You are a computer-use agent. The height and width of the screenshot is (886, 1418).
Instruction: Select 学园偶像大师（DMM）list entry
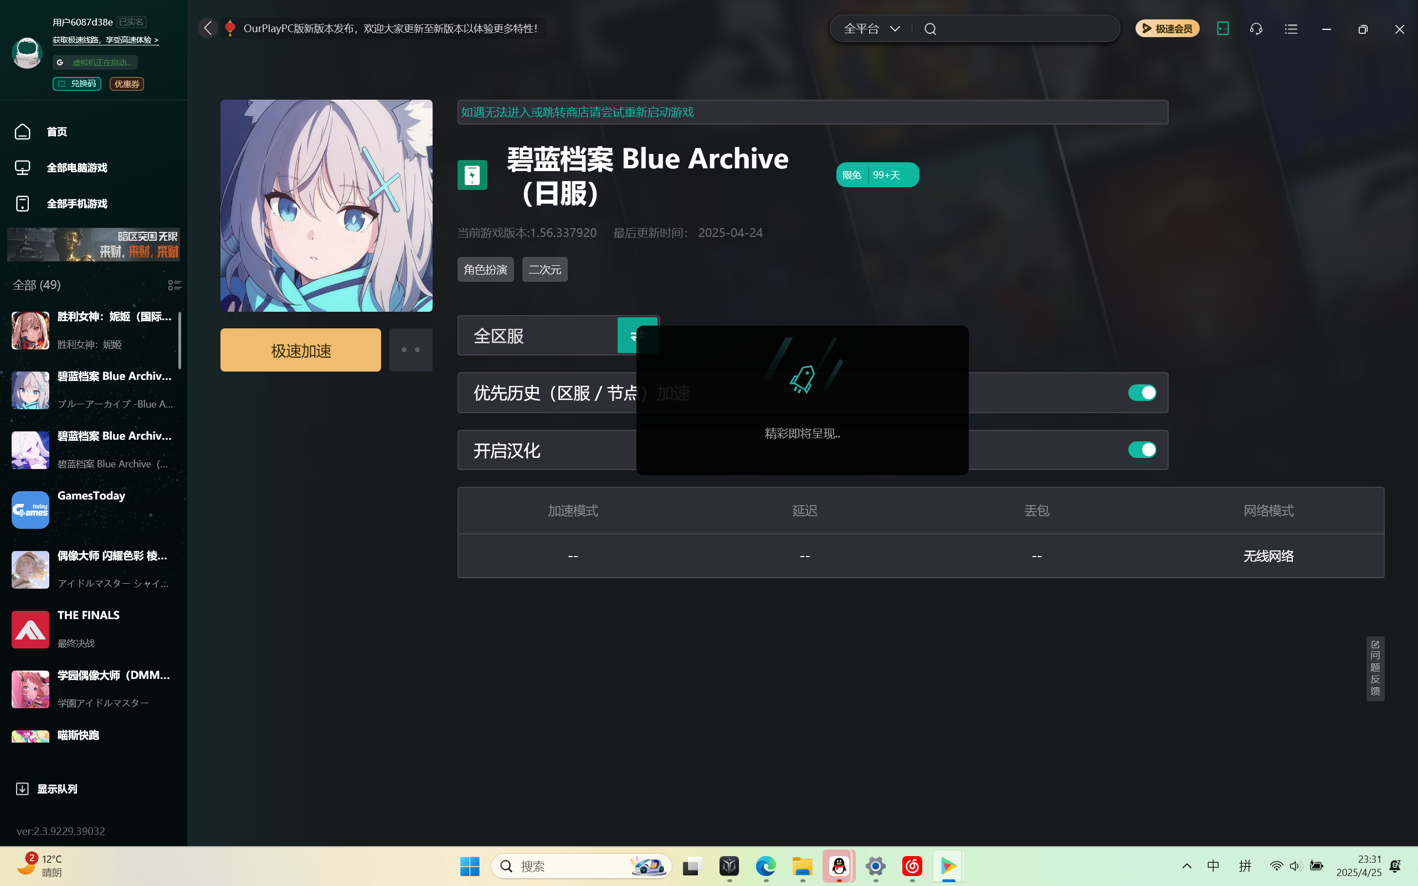(93, 688)
